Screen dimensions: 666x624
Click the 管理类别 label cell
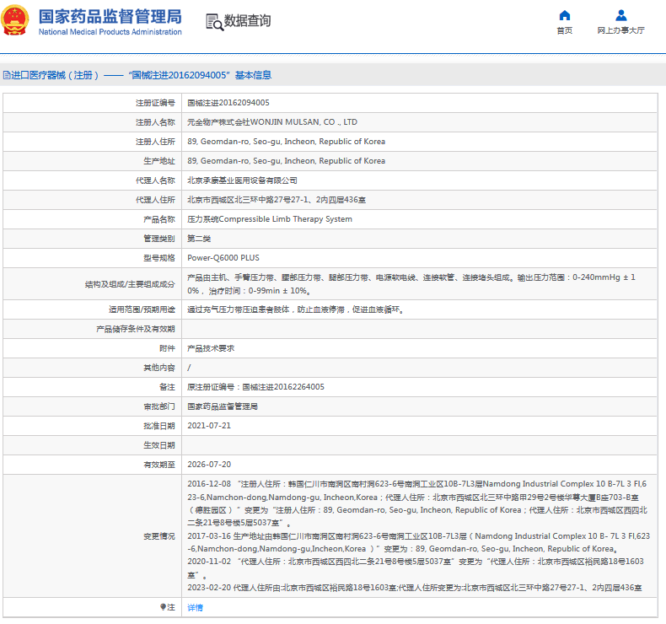click(x=92, y=239)
